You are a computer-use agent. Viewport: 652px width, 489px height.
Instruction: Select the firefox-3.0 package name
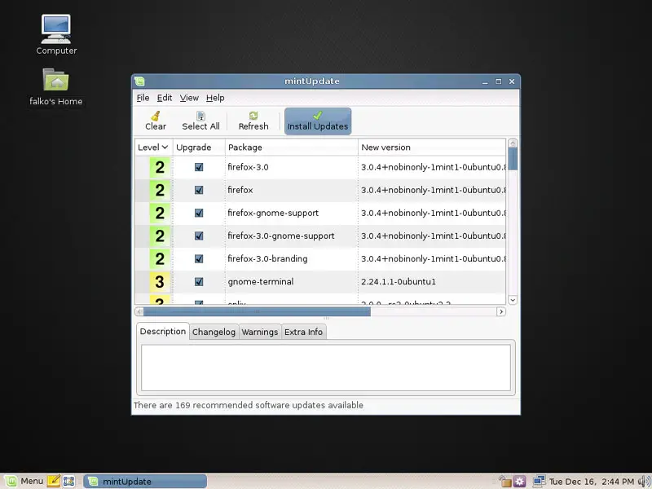(x=248, y=167)
